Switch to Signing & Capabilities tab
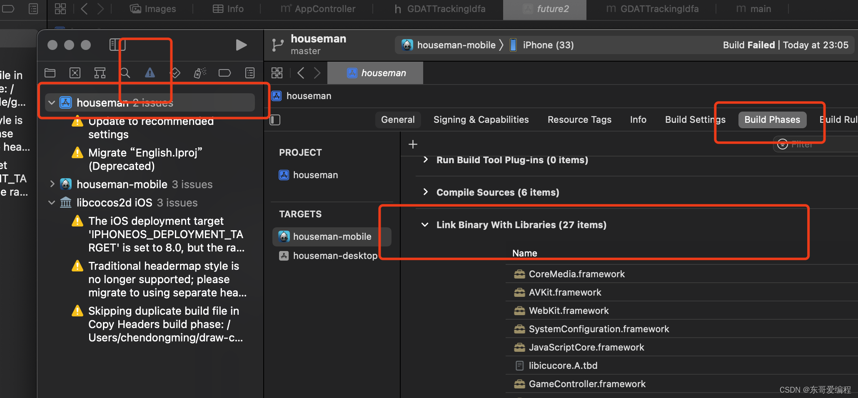The height and width of the screenshot is (398, 858). pos(481,120)
